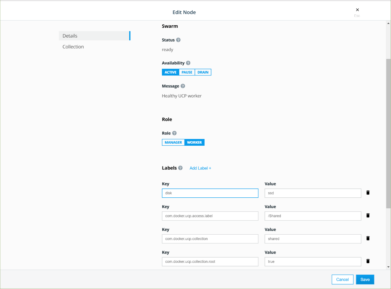Click the help icon next to Labels
This screenshot has height=289, width=391.
[x=181, y=168]
